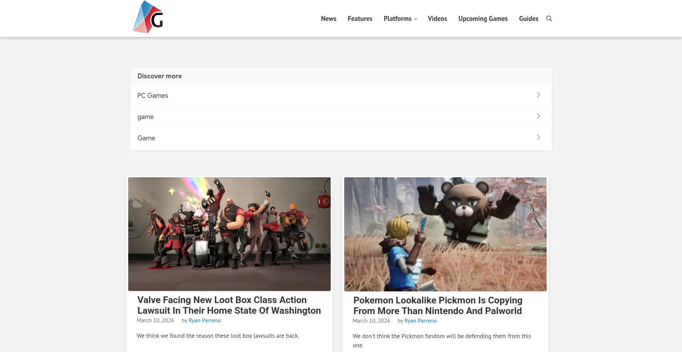Select the capitalized 'Game' discover row

341,138
